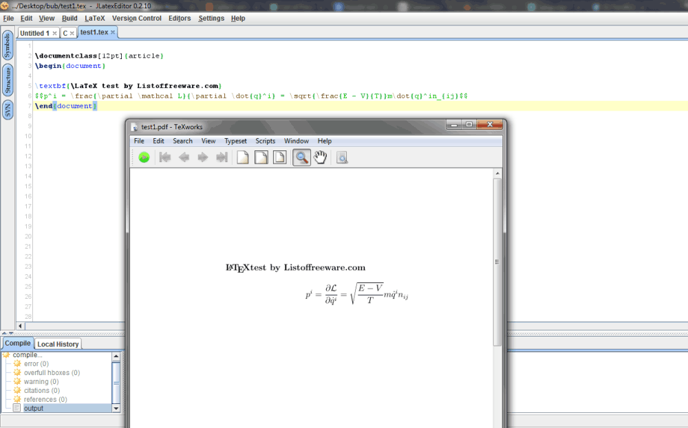688x428 pixels.
Task: Open TeXworks Help menu
Action: (x=325, y=141)
